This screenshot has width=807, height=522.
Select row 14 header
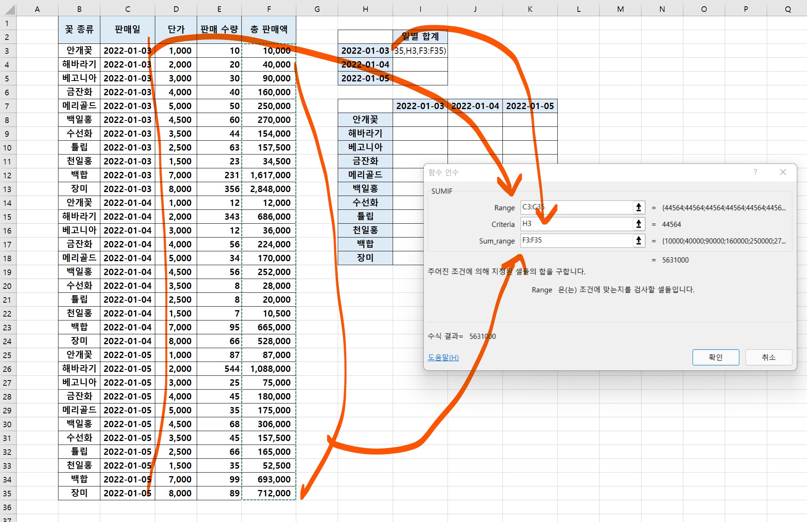(8, 203)
